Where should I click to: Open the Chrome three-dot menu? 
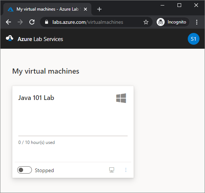pos(197,22)
